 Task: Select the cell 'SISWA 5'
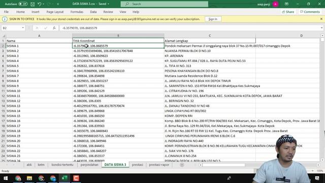(x=39, y=66)
